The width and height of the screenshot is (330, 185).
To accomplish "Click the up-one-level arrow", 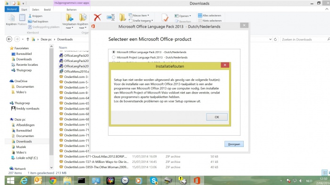I will pos(28,39).
